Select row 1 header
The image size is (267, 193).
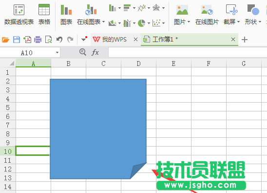coord(8,72)
